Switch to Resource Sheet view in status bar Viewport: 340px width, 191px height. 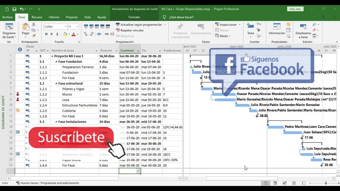[294, 183]
